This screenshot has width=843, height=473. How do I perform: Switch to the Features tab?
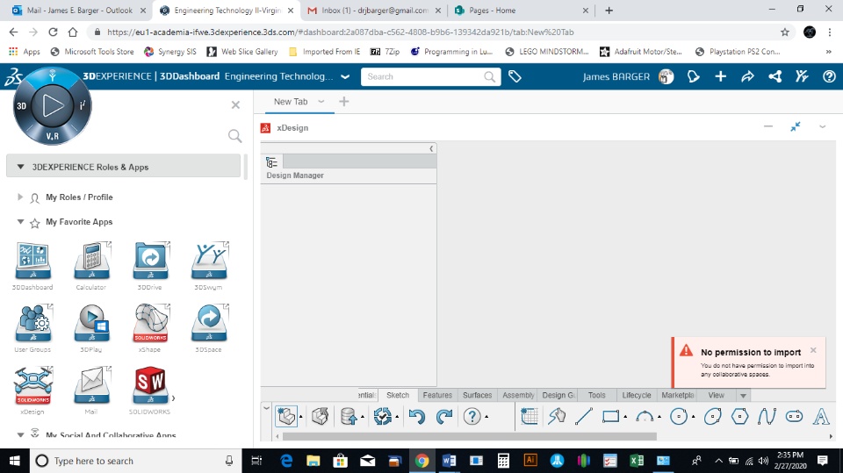pyautogui.click(x=437, y=395)
